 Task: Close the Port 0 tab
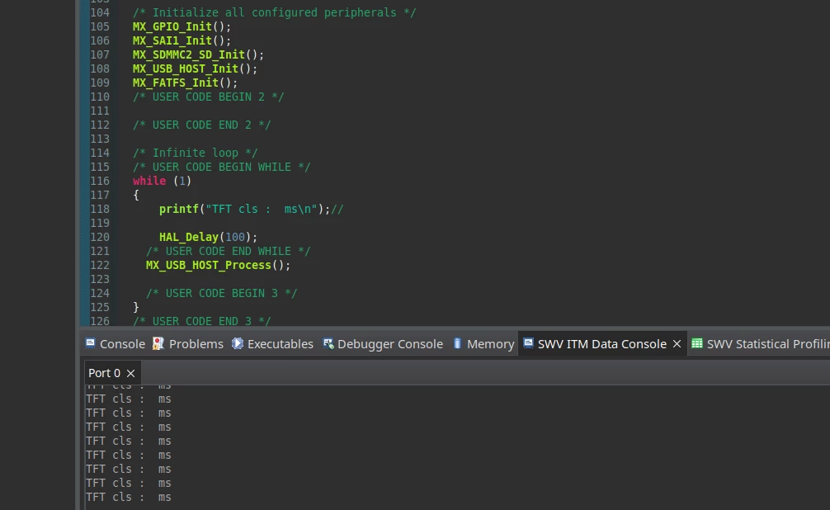tap(130, 373)
